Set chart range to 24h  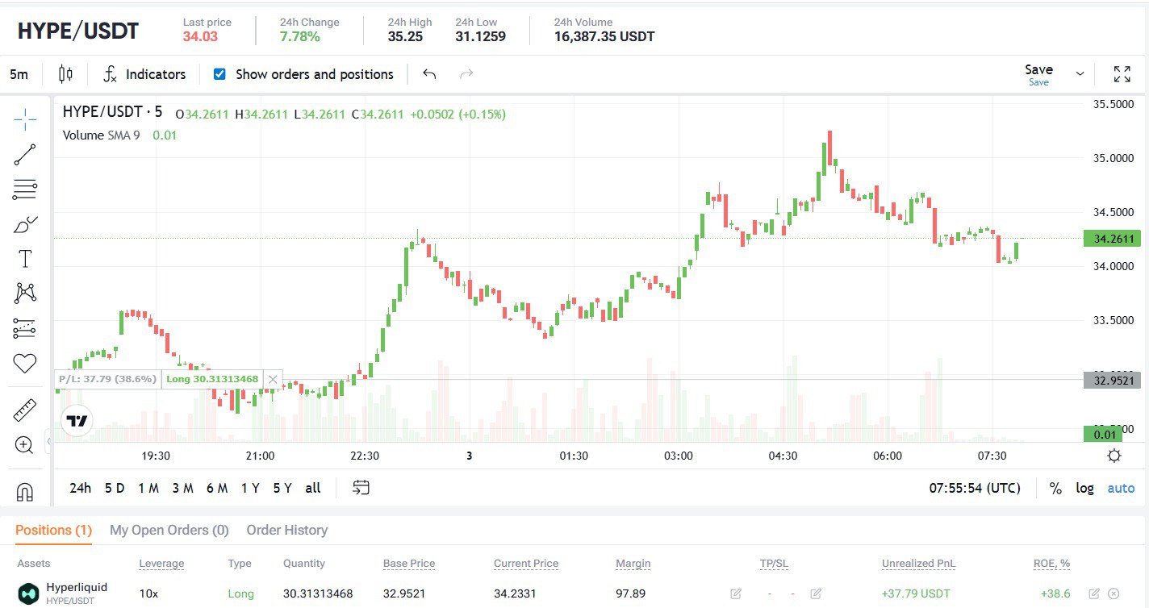tap(81, 488)
